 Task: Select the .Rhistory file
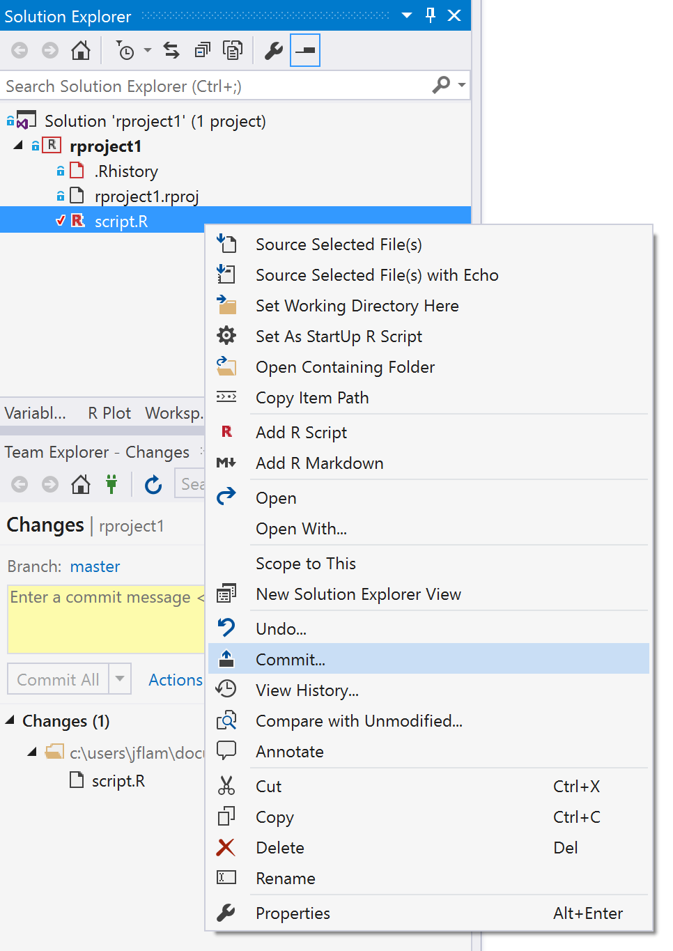pyautogui.click(x=126, y=171)
